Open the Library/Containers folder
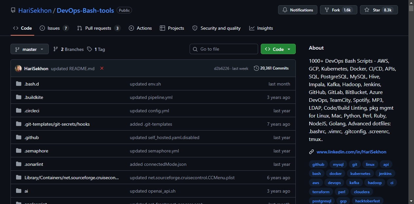This screenshot has height=204, width=414. tap(72, 178)
